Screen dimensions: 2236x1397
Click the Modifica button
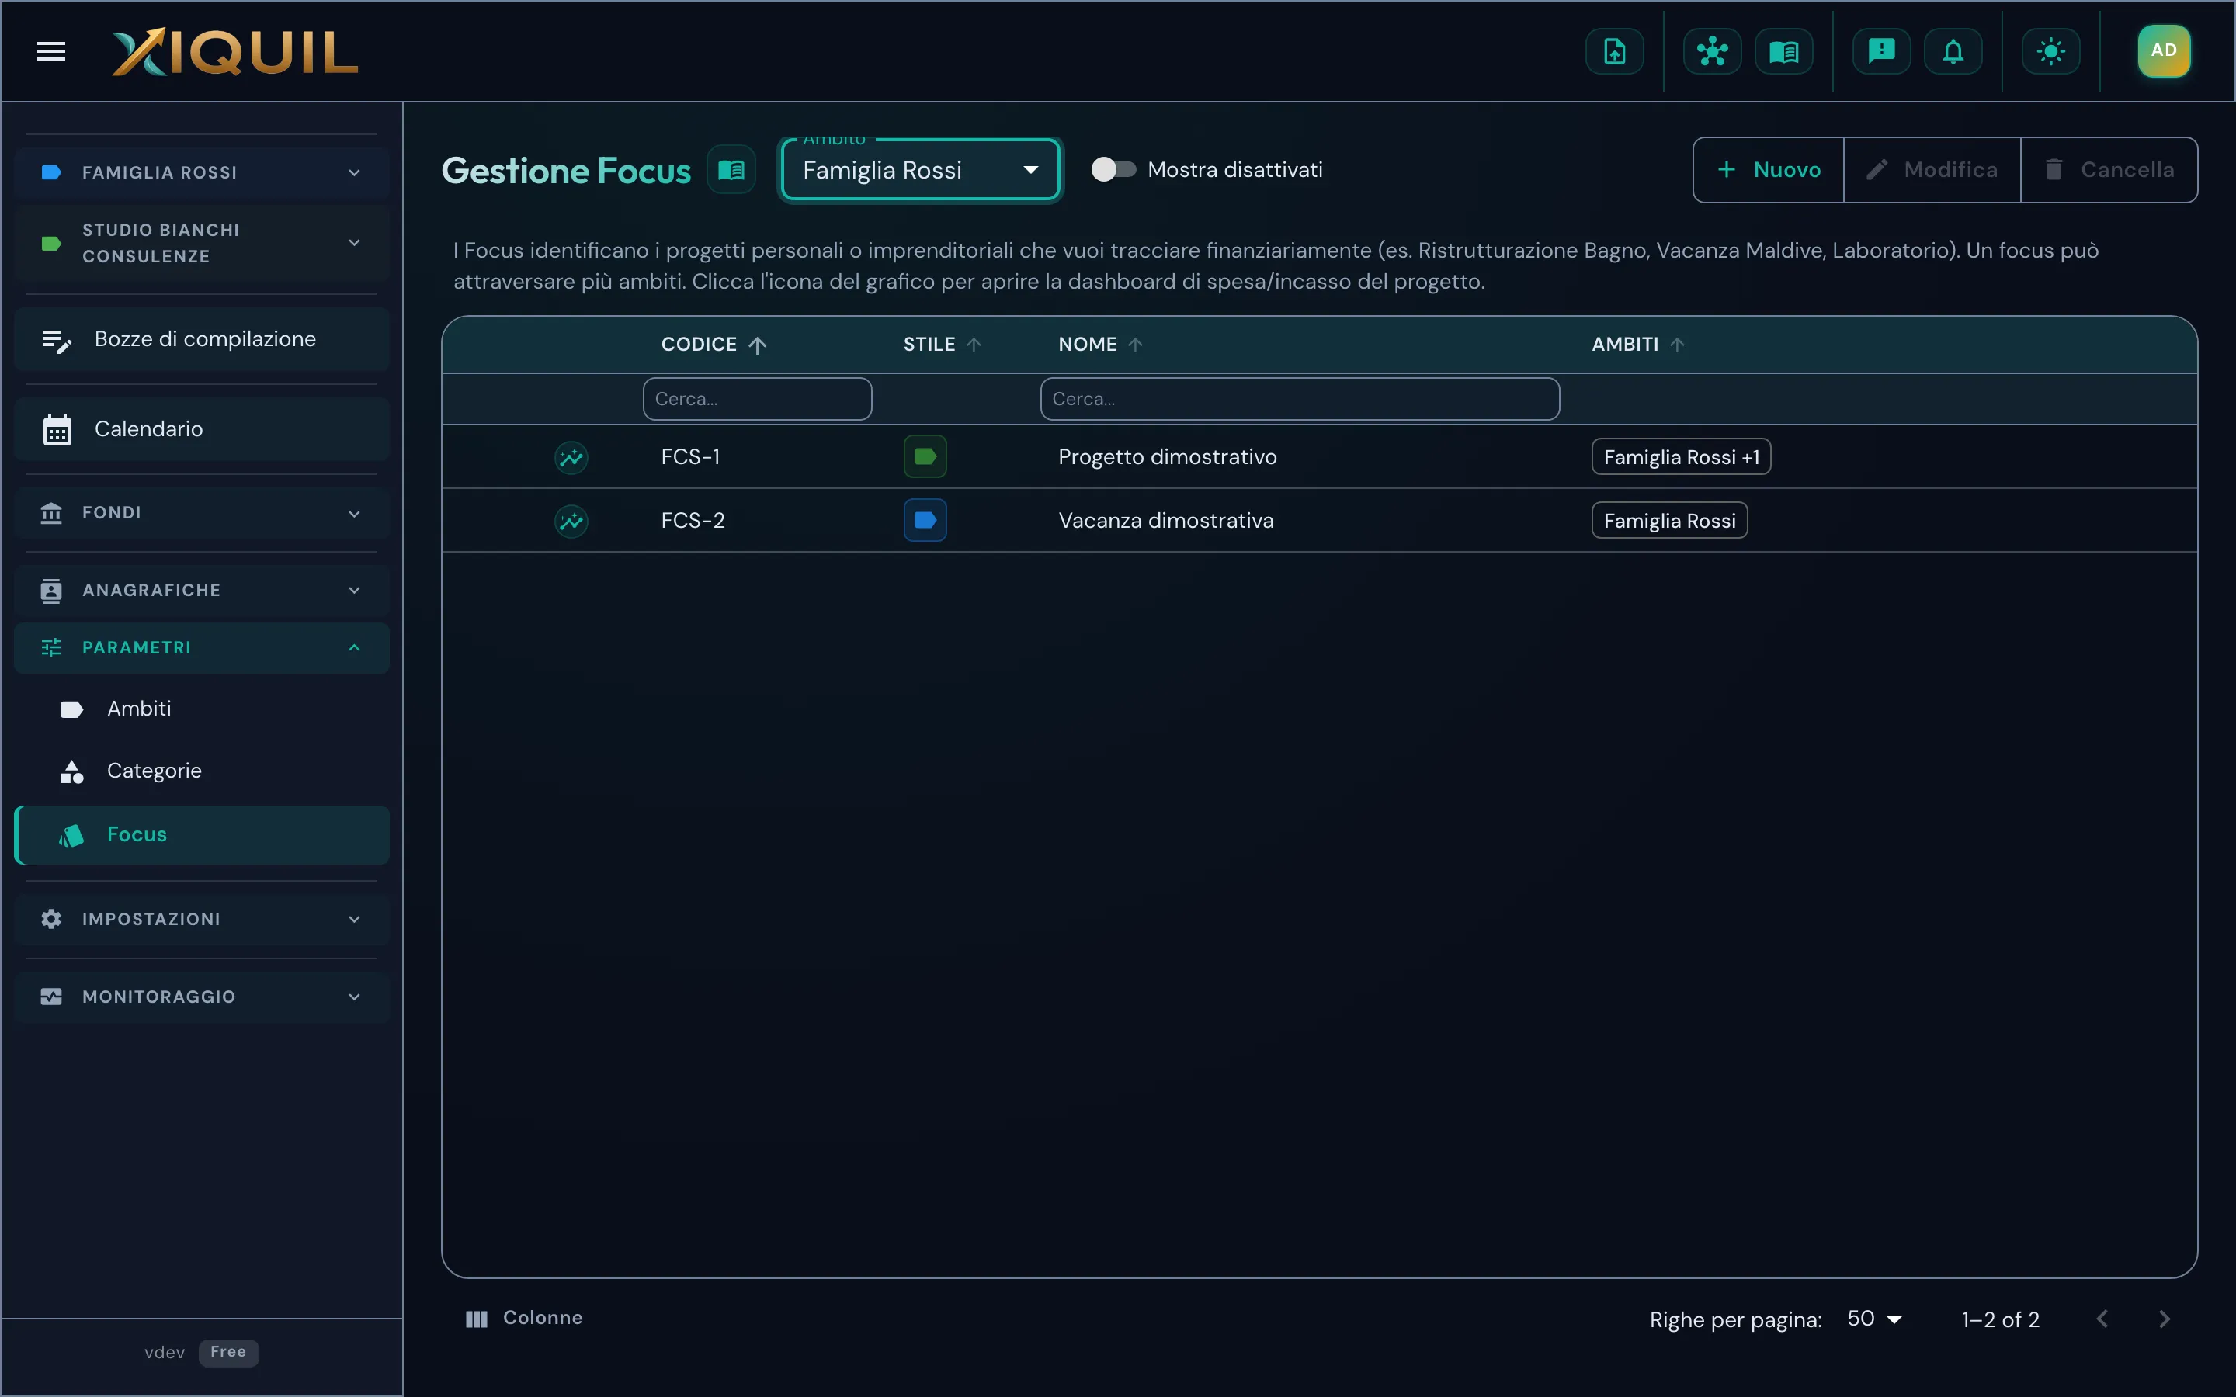pos(1932,170)
